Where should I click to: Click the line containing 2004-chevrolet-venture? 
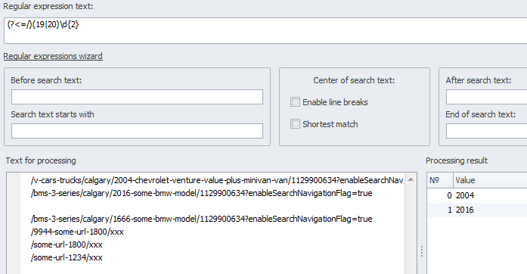[217, 180]
